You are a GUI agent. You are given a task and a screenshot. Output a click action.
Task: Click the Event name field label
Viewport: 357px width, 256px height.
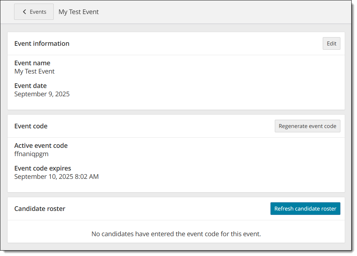coord(32,63)
